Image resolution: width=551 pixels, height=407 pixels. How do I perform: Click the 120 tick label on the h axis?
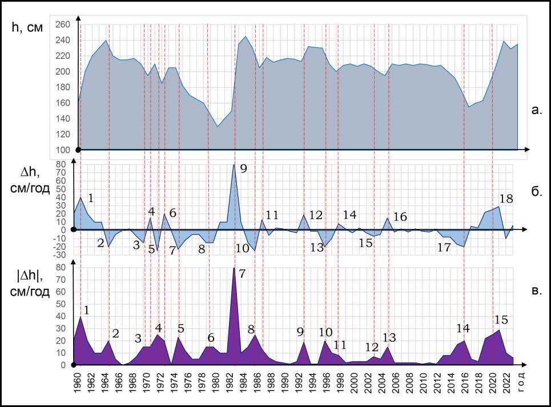point(63,134)
